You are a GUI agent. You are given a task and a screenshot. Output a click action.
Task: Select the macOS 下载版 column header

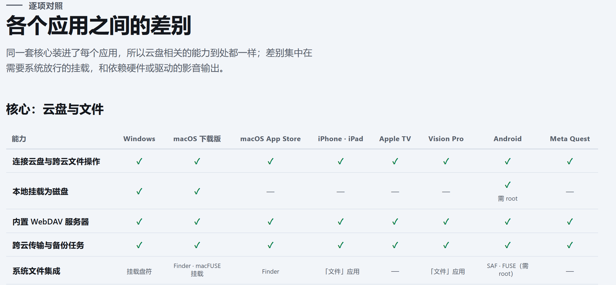click(x=197, y=139)
